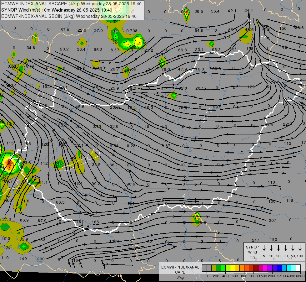This screenshot has width=306, height=282.
Task: Click the 36.7 value on the map
Action: [113, 165]
